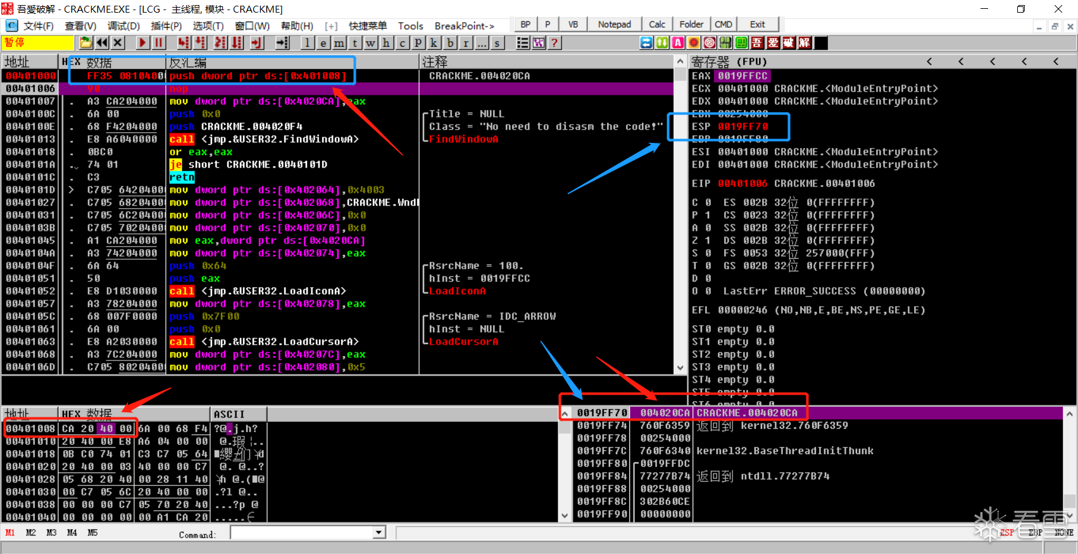This screenshot has height=554, width=1078.
Task: Run the program with the red play icon
Action: (142, 42)
